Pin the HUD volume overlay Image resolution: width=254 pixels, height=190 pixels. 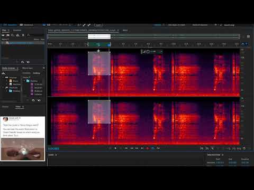(161, 52)
